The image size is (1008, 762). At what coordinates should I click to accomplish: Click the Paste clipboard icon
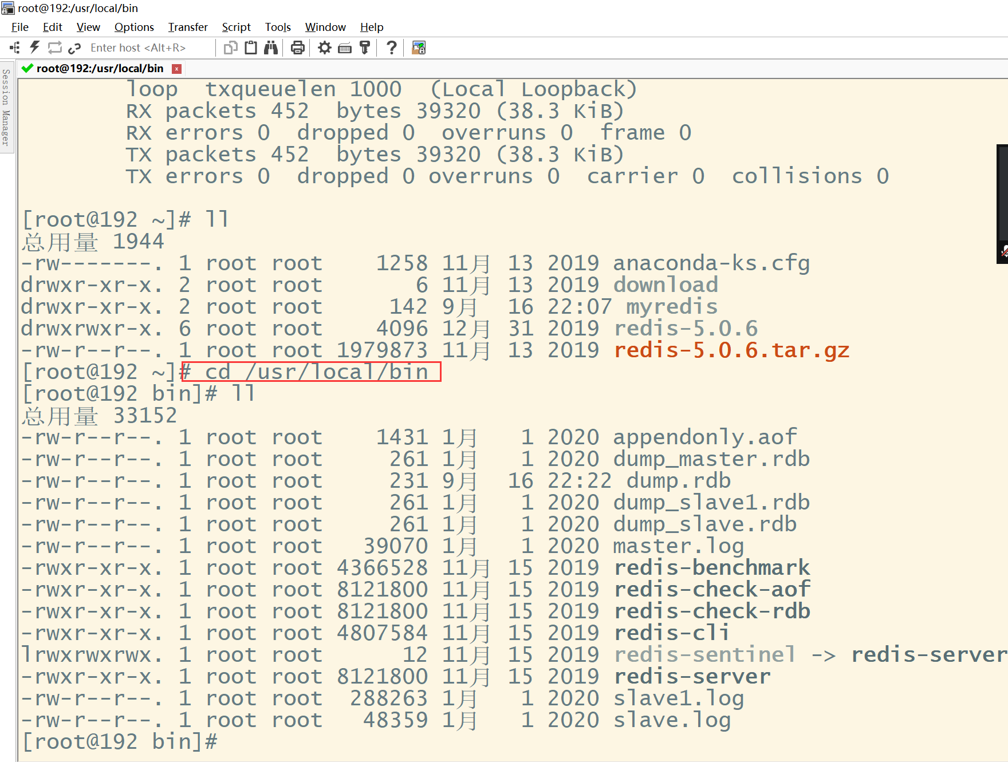(x=251, y=48)
